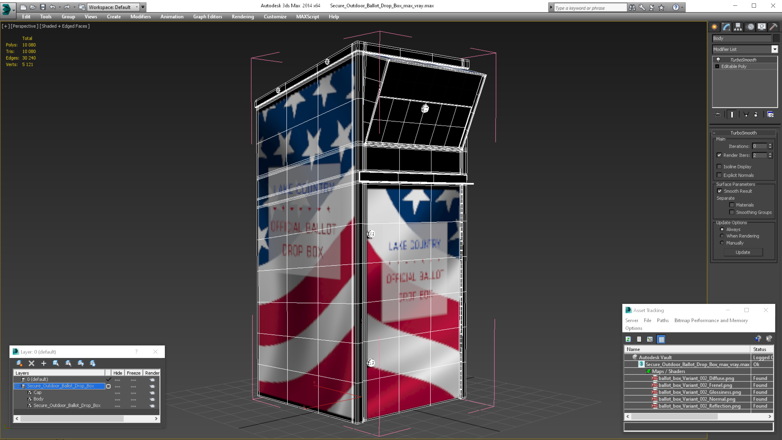Image resolution: width=782 pixels, height=440 pixels.
Task: Open Bitmap Performance and Memory menu
Action: coord(711,320)
